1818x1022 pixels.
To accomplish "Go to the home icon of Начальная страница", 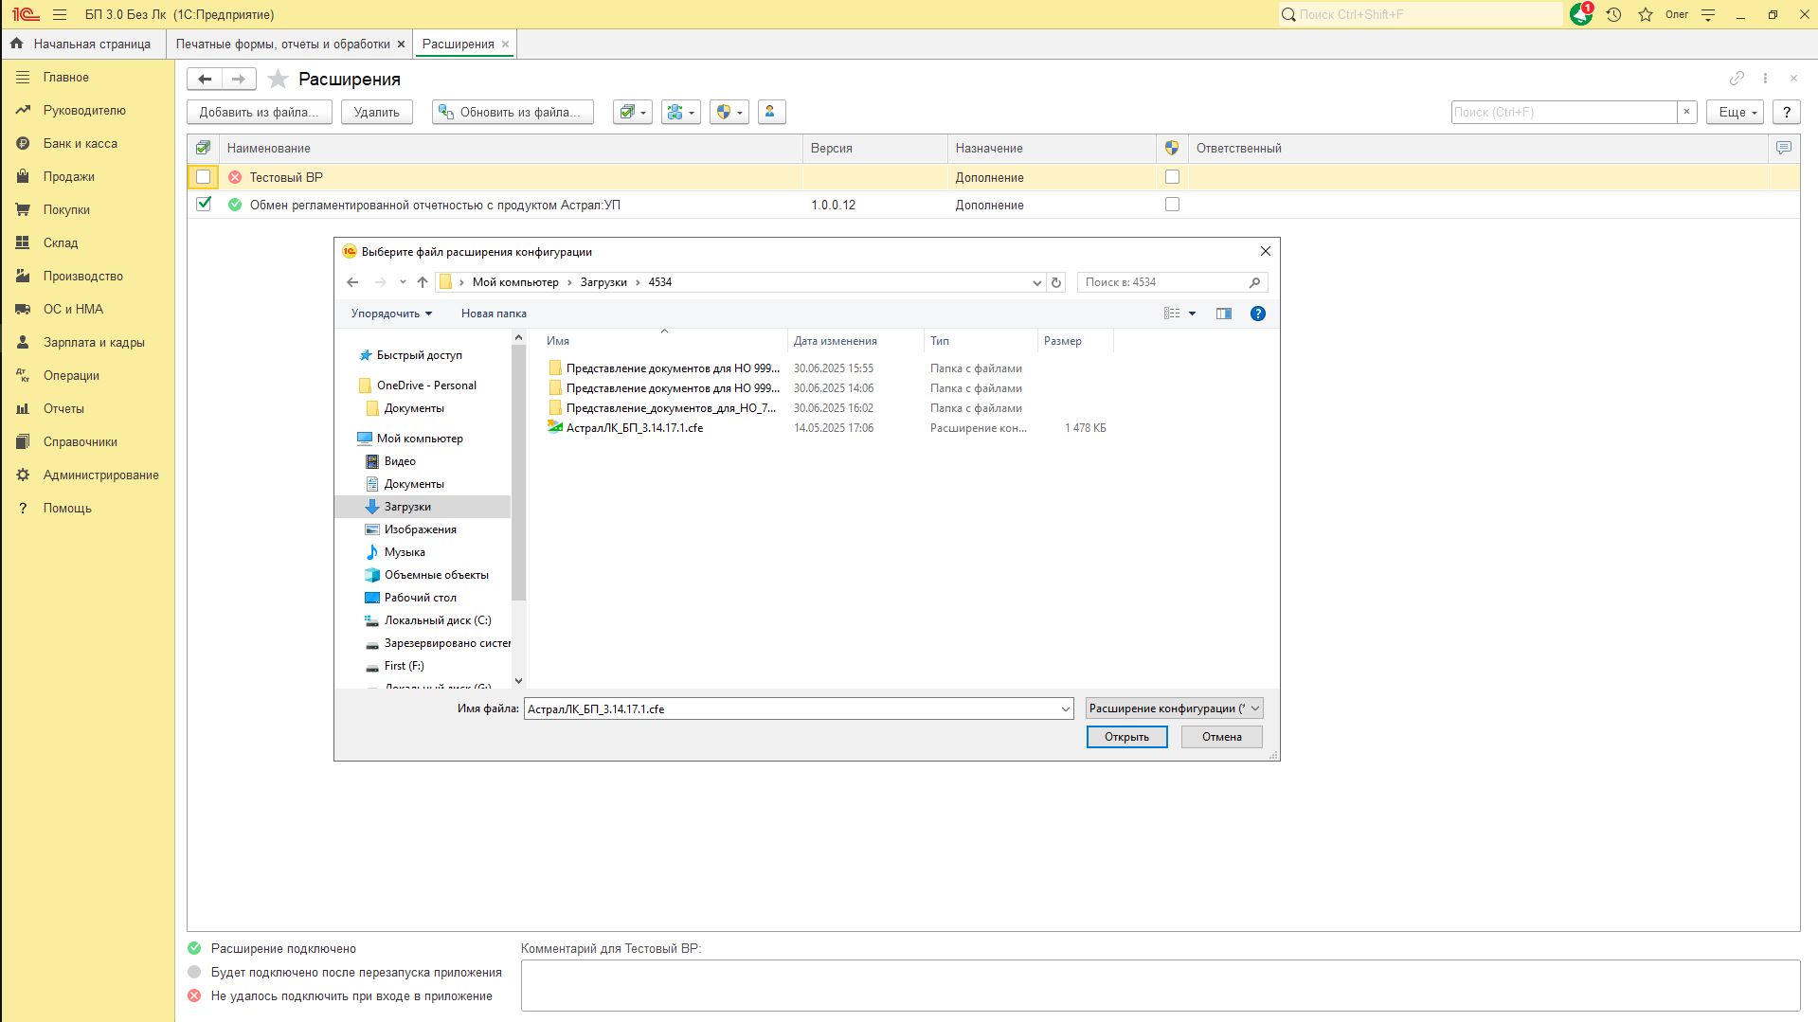I will point(16,44).
